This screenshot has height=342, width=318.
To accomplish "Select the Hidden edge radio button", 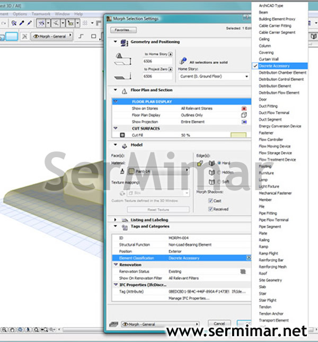I will click(219, 172).
